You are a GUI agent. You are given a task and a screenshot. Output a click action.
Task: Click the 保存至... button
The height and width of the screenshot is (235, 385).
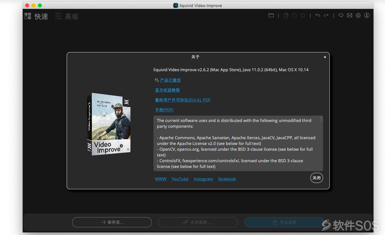click(112, 222)
